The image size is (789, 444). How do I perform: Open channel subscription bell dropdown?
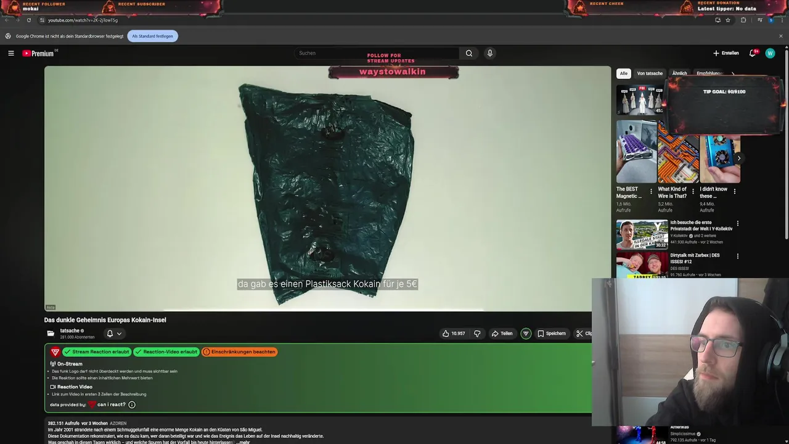coord(114,334)
